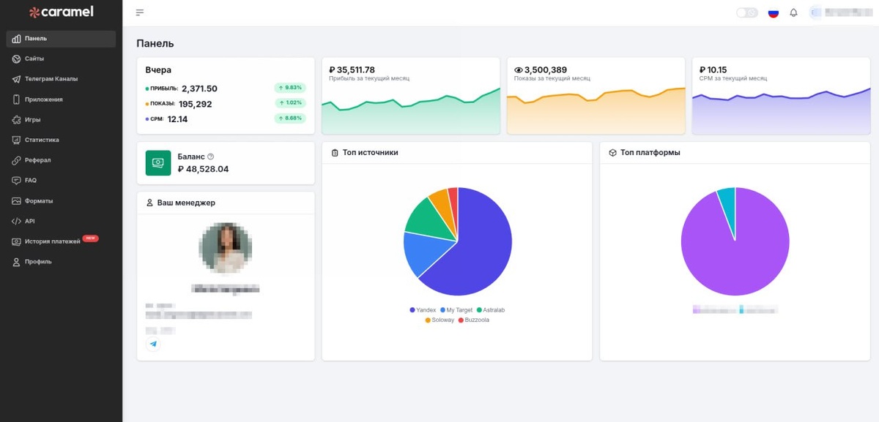The height and width of the screenshot is (422, 879).
Task: Click the Статистика chart icon
Action: (x=16, y=140)
